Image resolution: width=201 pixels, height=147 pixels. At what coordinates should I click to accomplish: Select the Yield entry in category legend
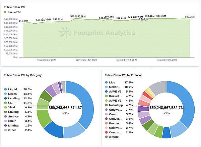tap(13, 107)
